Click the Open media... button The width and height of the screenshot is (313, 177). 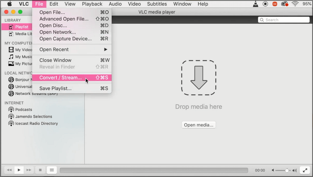pos(199,125)
